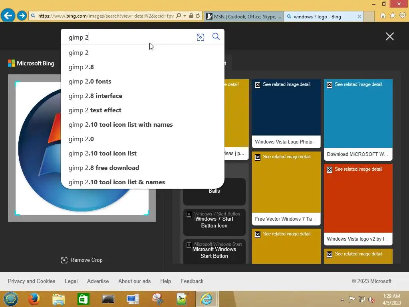The height and width of the screenshot is (307, 409).
Task: Open Windows Vista Logo Photo related image
Action: pos(286,114)
